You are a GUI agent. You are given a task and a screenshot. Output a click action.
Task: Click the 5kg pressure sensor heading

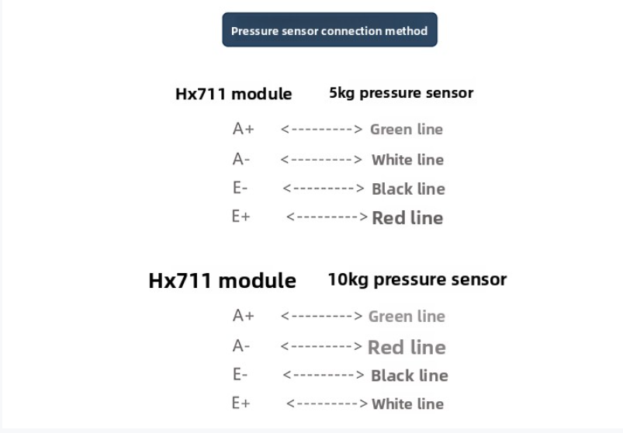(x=401, y=93)
